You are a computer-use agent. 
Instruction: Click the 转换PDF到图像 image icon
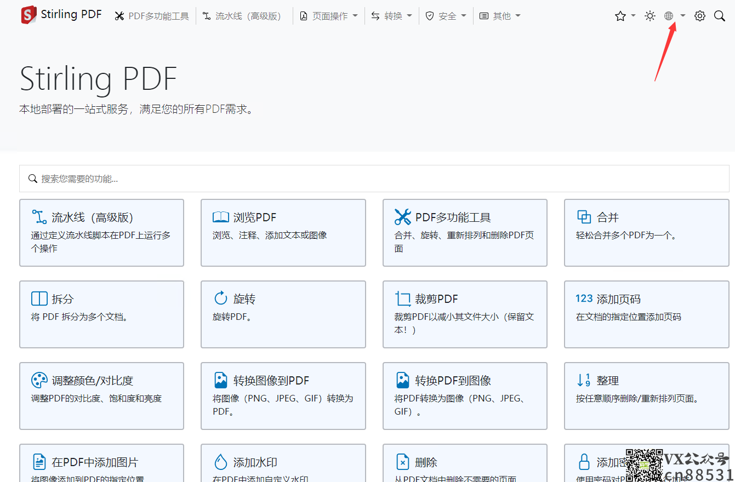point(402,380)
